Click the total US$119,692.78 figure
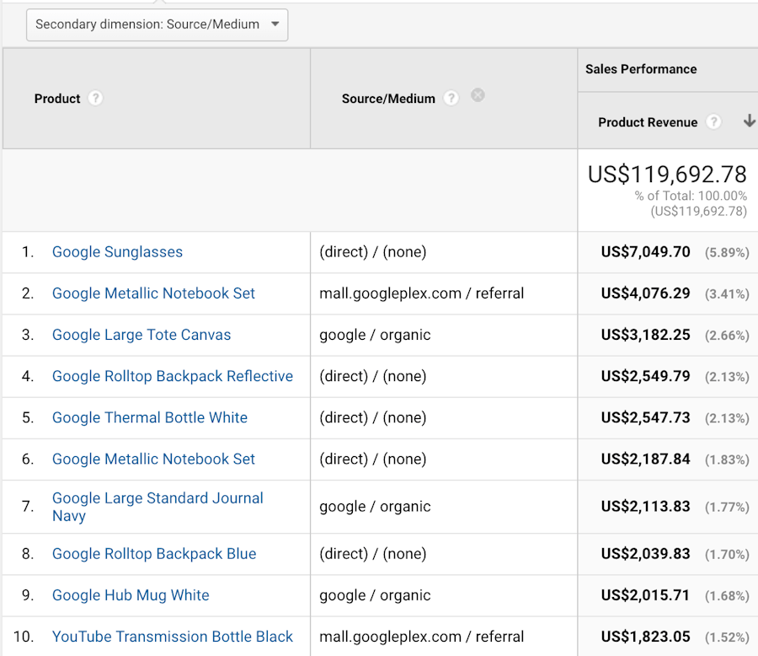 click(x=667, y=175)
